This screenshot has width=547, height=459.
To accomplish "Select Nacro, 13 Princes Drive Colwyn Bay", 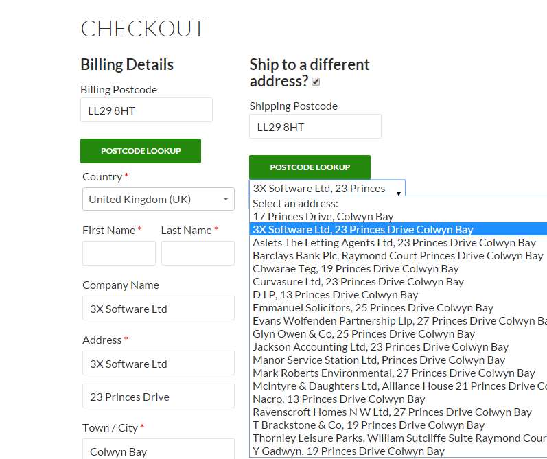I will (x=398, y=399).
